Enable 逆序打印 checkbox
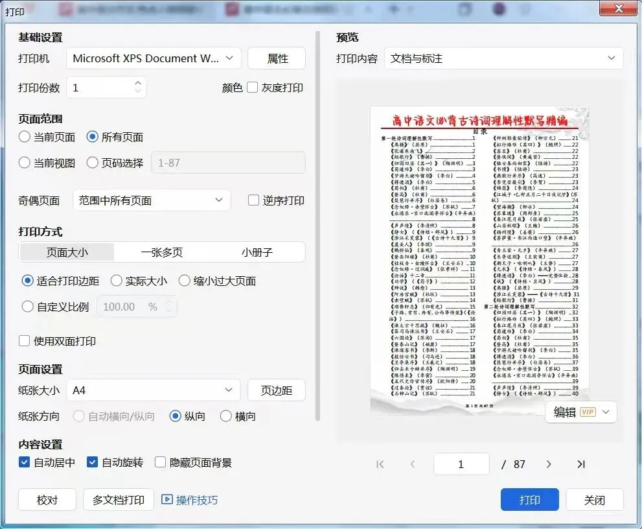 [x=253, y=200]
